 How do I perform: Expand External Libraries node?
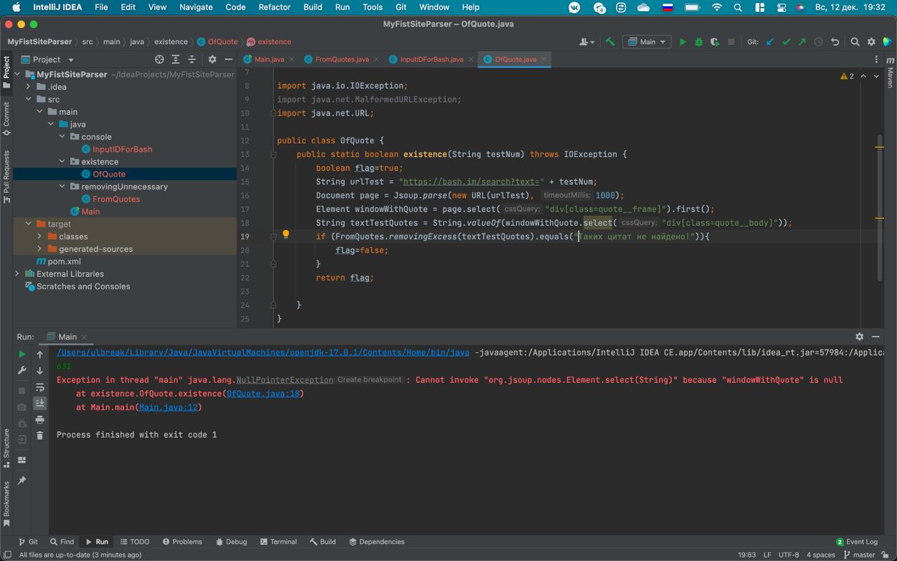(x=18, y=273)
